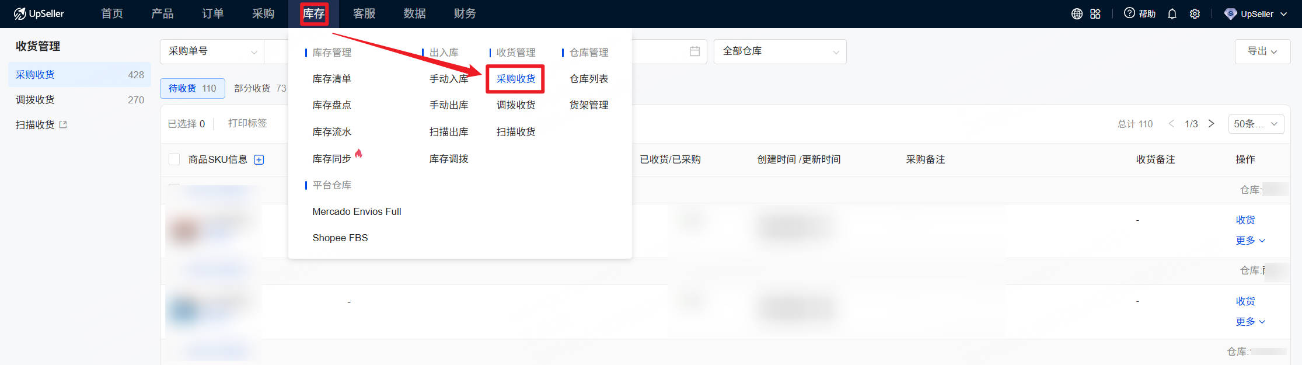Select 采购收货 in dropdown menu
The height and width of the screenshot is (365, 1302).
516,79
